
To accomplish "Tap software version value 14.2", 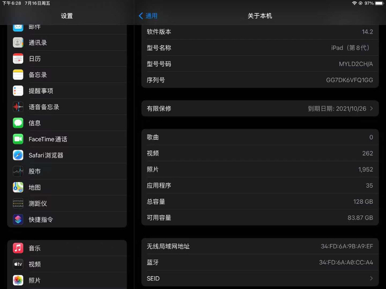I will click(x=367, y=32).
